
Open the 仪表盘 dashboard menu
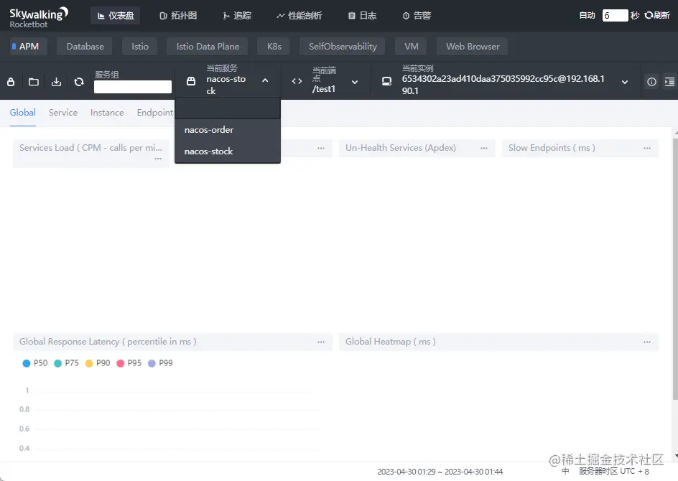pyautogui.click(x=116, y=16)
